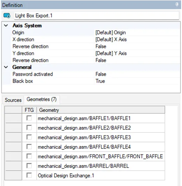Tick FTG for Optical Design Exchange.1
Image resolution: width=182 pixels, height=186 pixels.
29,175
